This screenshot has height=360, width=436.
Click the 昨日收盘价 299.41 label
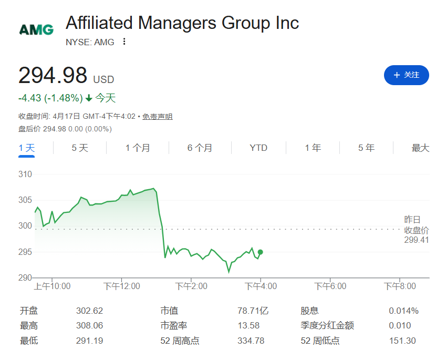416,230
